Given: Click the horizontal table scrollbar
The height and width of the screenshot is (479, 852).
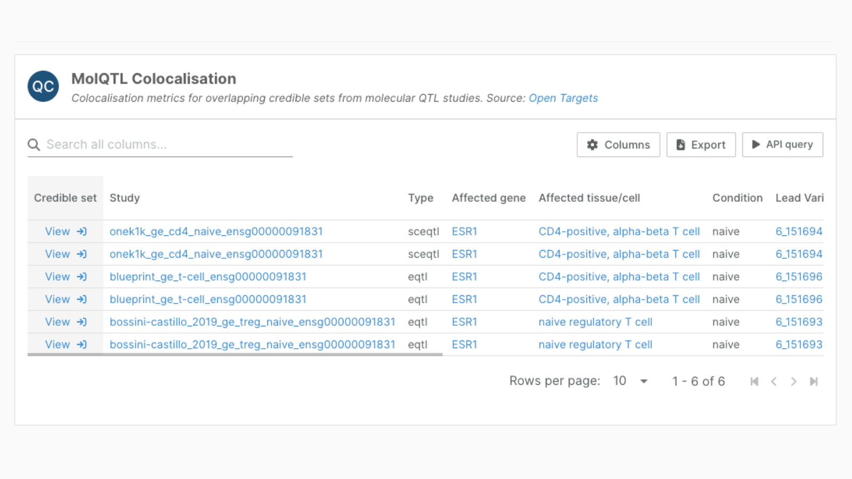Looking at the screenshot, I should (235, 354).
